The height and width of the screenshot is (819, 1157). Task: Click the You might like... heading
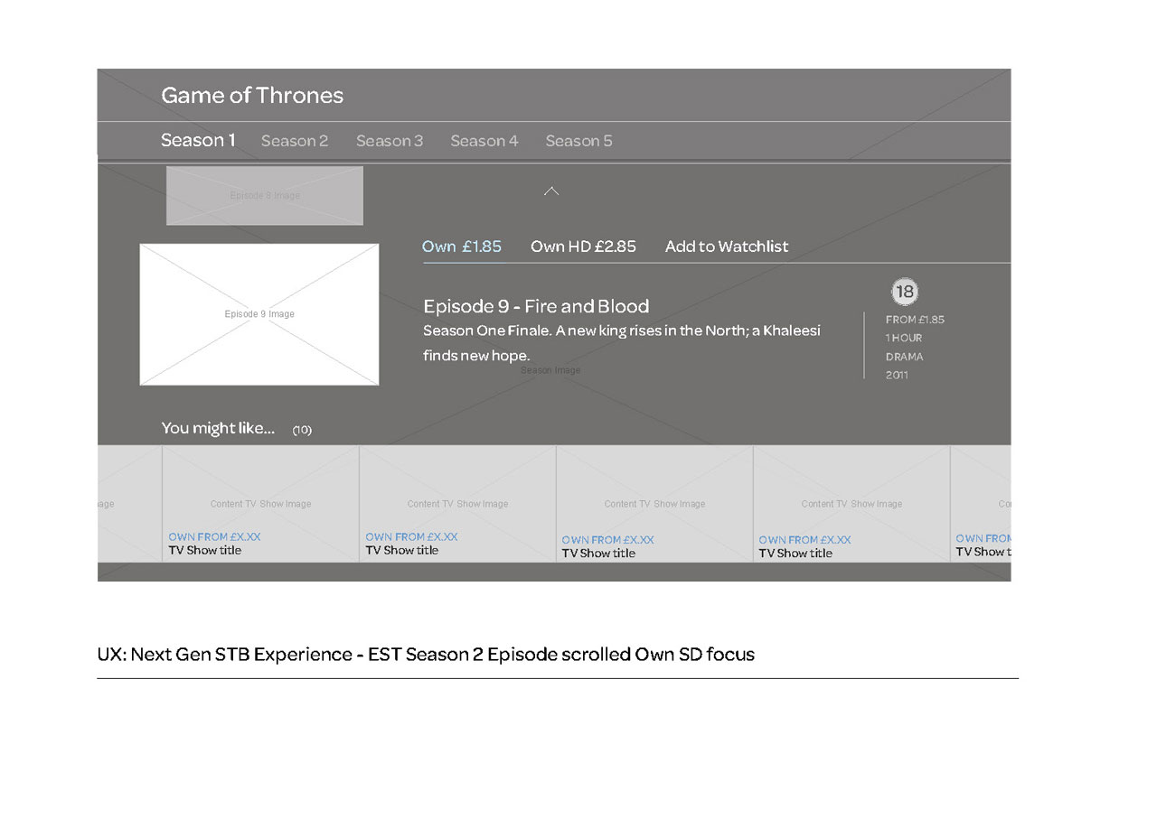[218, 428]
